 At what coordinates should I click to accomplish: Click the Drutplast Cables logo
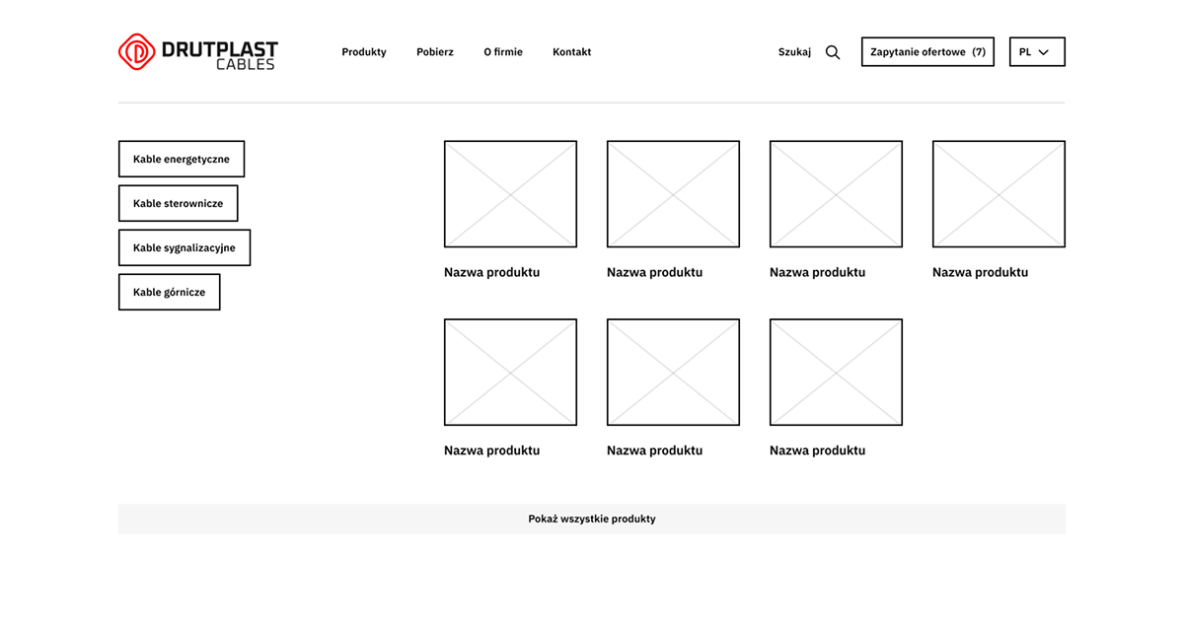click(197, 52)
